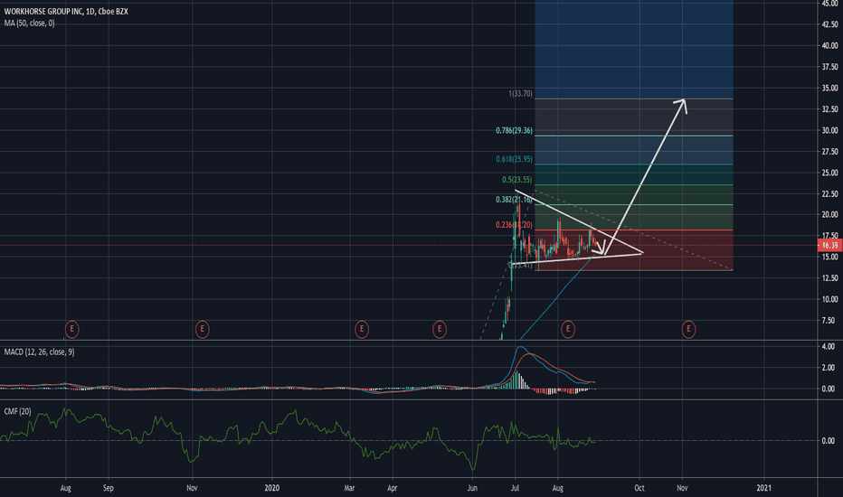The height and width of the screenshot is (497, 843).
Task: Click the 2.00 value on MACD scale
Action: tap(828, 368)
